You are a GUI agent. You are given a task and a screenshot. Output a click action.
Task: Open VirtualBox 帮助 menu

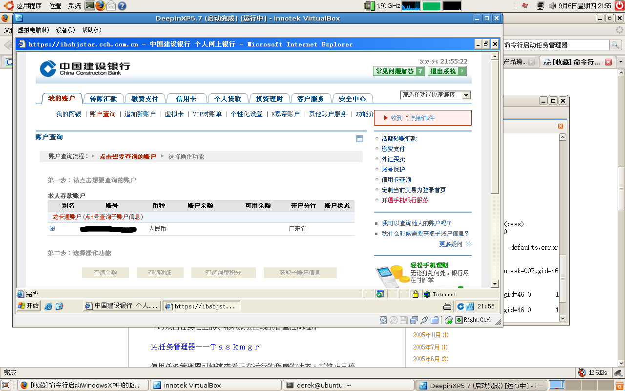click(x=91, y=30)
